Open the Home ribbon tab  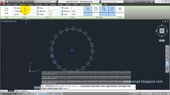(9, 4)
